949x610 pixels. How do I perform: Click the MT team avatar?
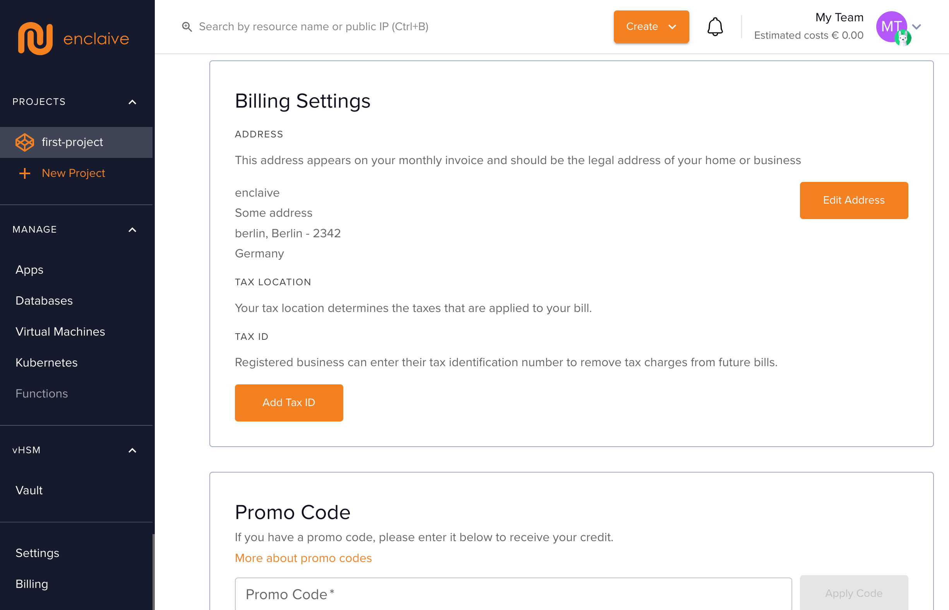(891, 26)
